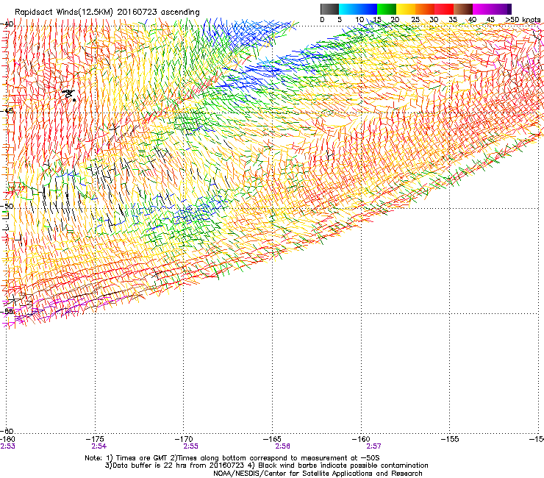
Task: Click the NOAA/NESDIS credit line
Action: pyautogui.click(x=318, y=474)
